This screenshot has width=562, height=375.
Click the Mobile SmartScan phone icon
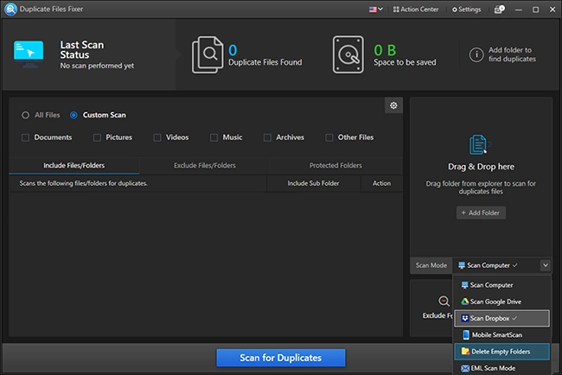pos(465,335)
